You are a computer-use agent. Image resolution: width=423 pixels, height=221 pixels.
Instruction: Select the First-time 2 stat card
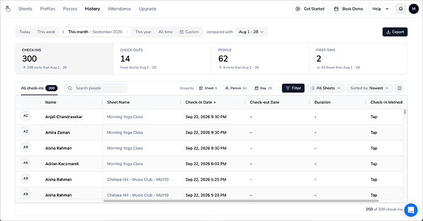click(x=358, y=59)
